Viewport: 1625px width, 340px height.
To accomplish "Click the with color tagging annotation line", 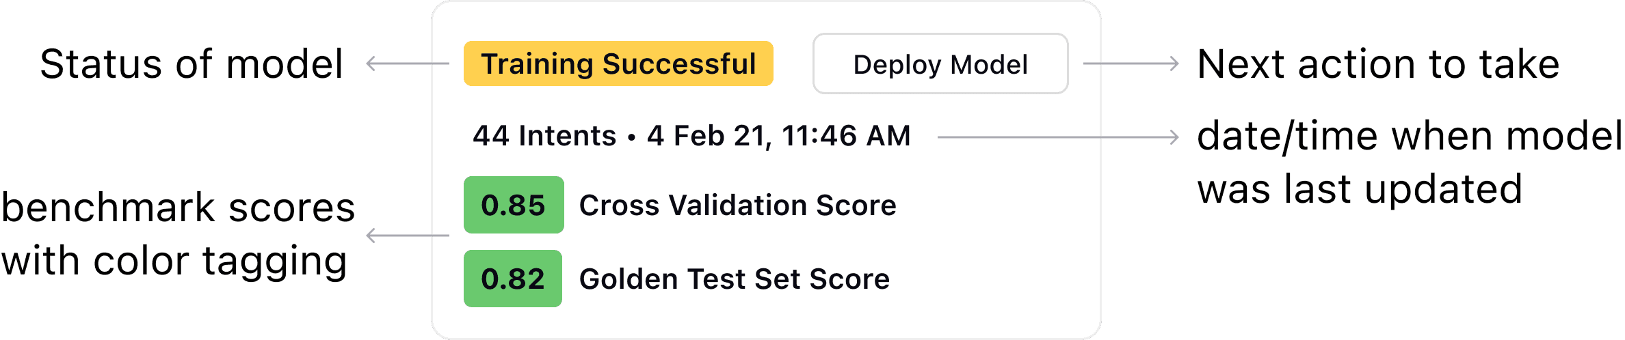I will [174, 261].
